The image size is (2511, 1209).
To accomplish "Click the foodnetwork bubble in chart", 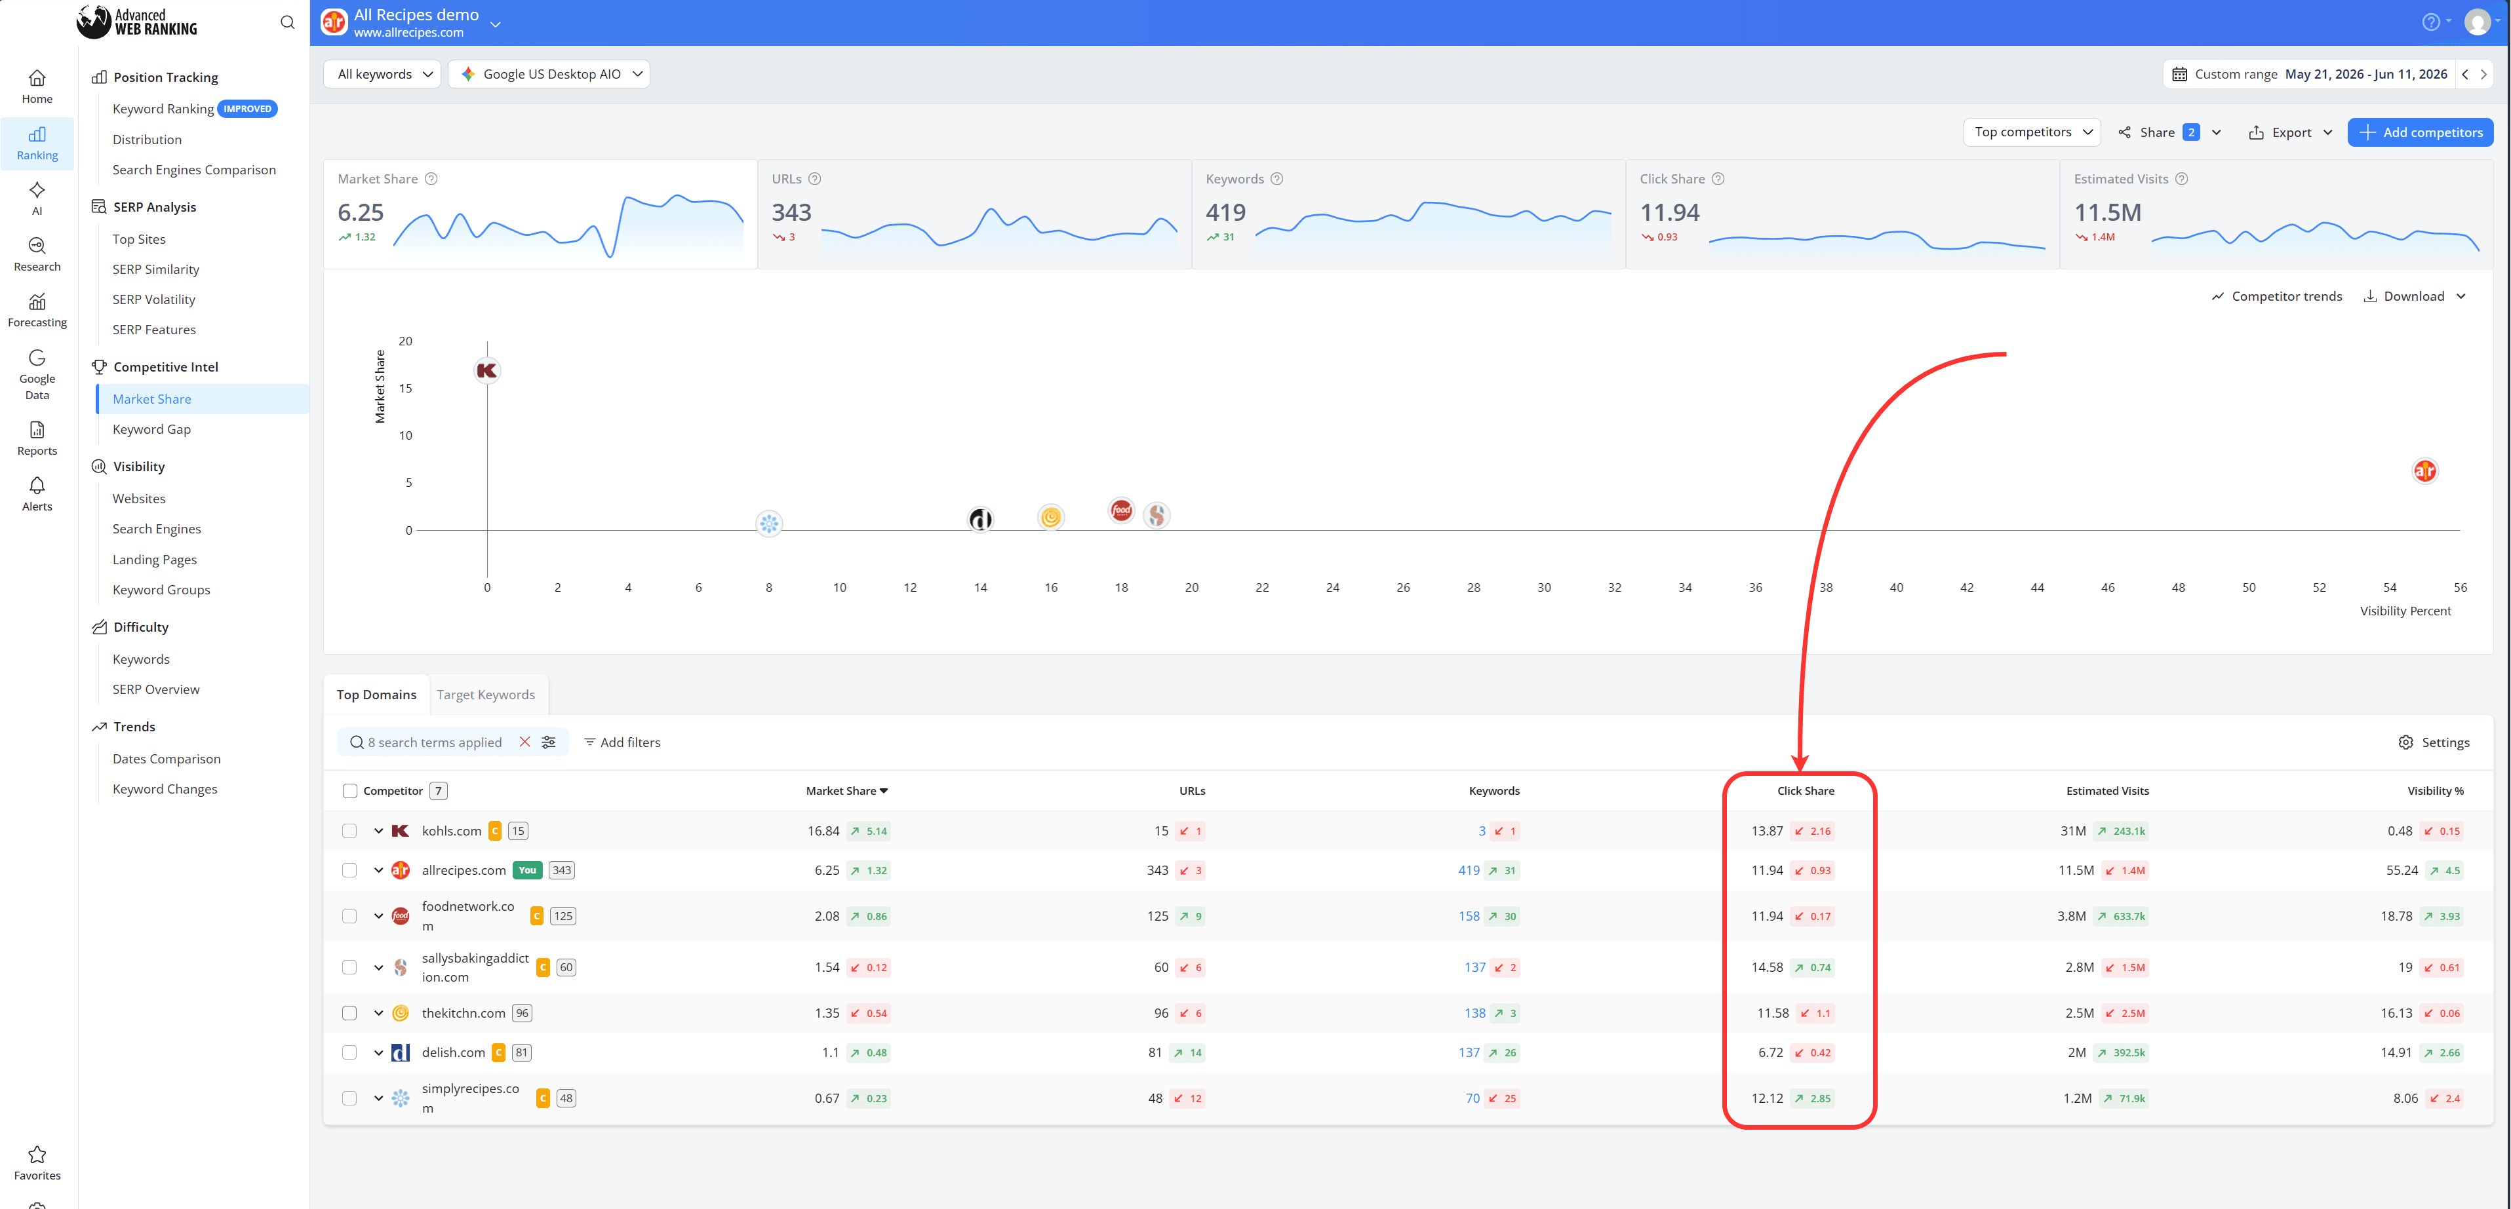I will (1121, 510).
